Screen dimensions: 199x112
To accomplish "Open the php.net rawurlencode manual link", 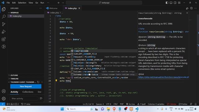I will pyautogui.click(x=164, y=77).
